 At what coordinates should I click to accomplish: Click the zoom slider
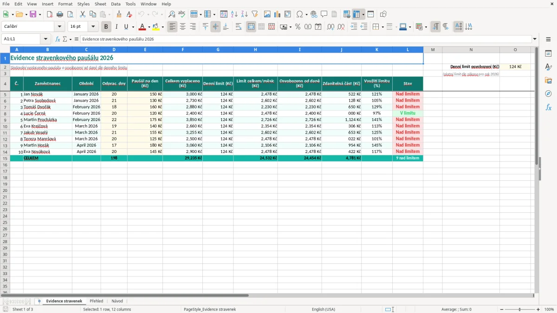520,309
